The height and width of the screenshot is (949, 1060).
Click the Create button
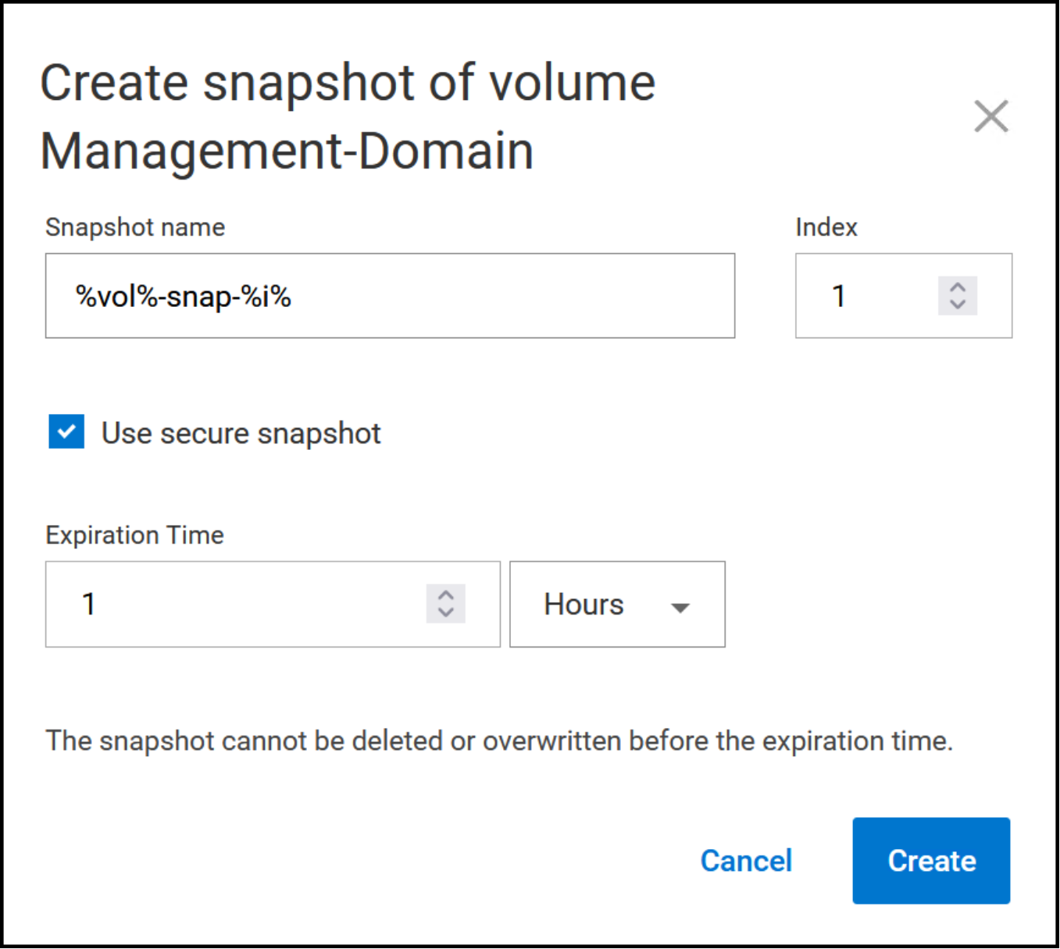(931, 861)
